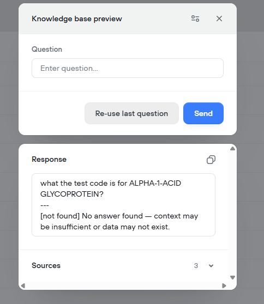Click the vertical scrollbar track of Response panel
This screenshot has width=264, height=304.
click(232, 213)
